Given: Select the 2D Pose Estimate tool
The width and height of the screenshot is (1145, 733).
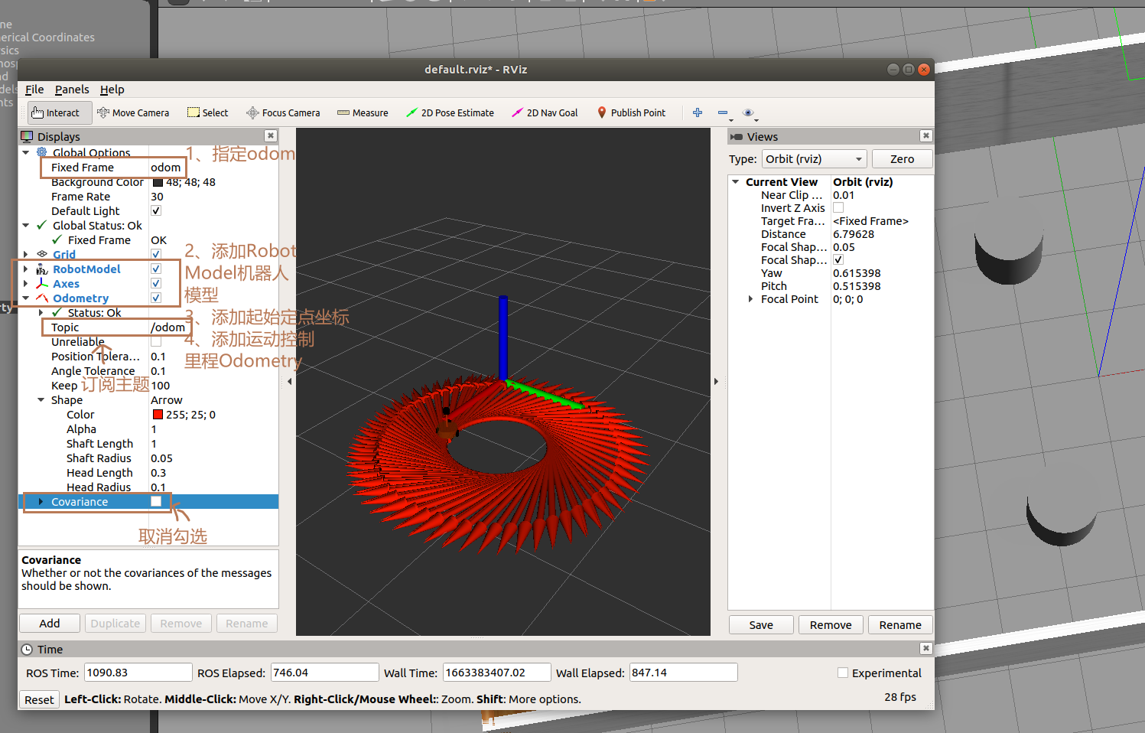Looking at the screenshot, I should pyautogui.click(x=450, y=113).
